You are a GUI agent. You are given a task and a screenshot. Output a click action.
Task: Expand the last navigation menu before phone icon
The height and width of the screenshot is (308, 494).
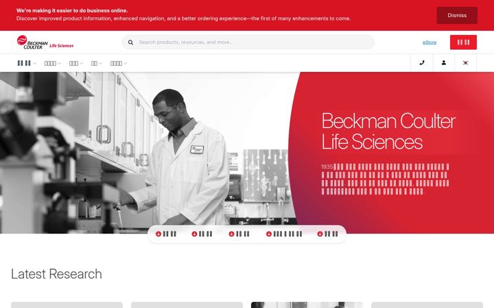tap(119, 64)
